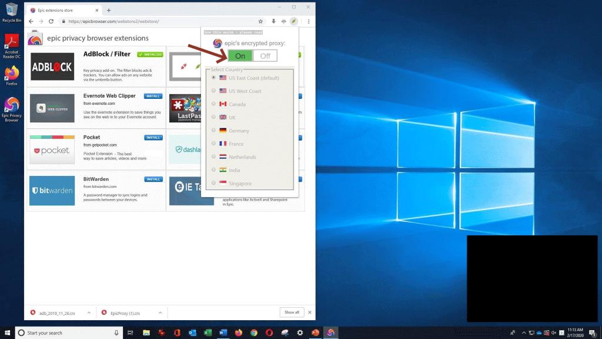This screenshot has height=339, width=602.
Task: Expand options for adb_2019_11_26.crx download
Action: click(89, 313)
